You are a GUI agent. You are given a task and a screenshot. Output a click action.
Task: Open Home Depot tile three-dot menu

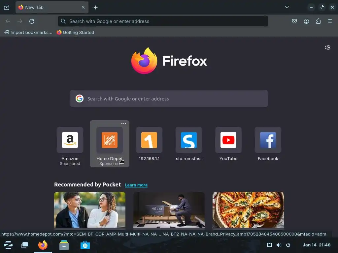(x=124, y=124)
